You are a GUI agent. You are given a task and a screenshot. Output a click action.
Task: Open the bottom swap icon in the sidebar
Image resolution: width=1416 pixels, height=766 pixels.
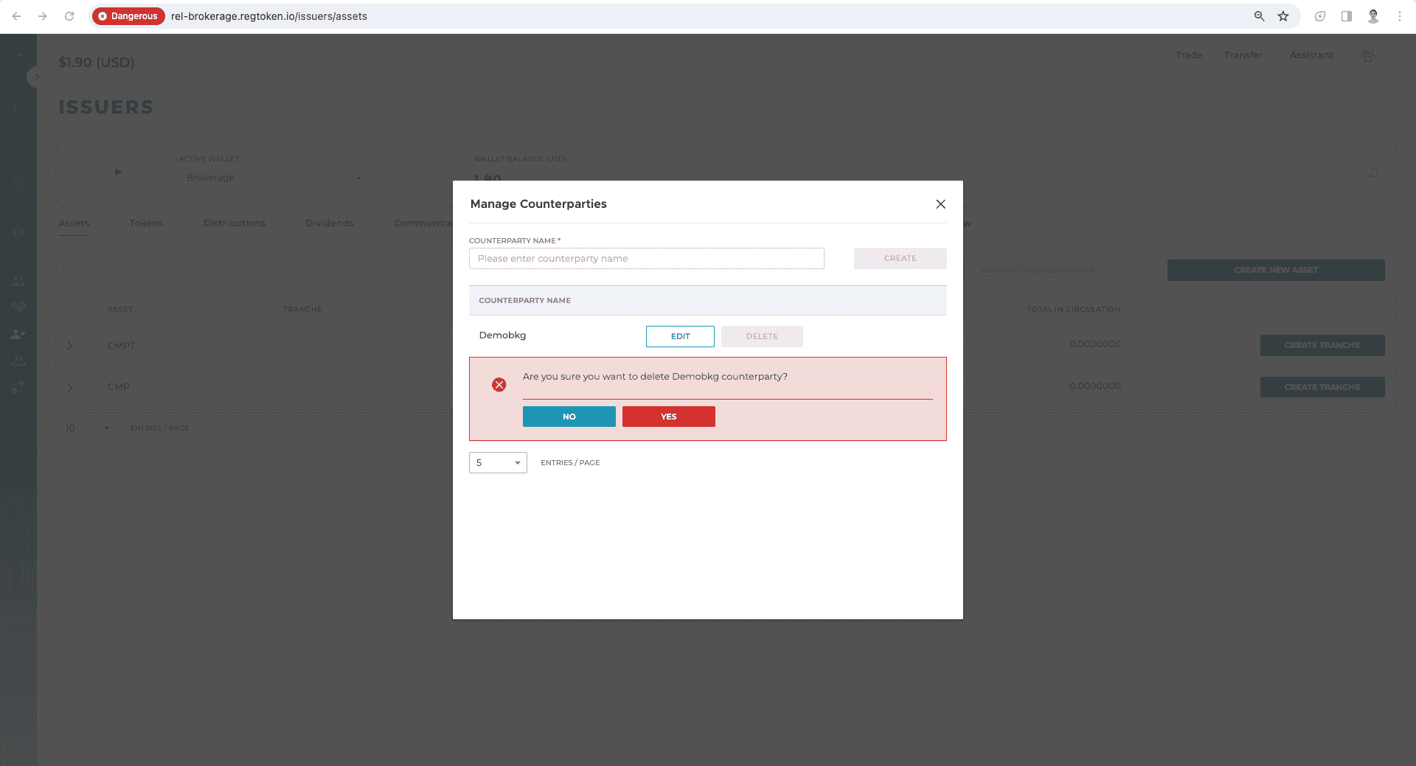(x=18, y=387)
